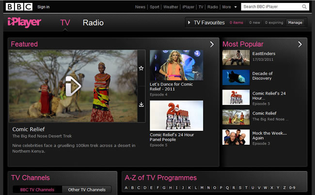Add featured programme to favourites with star icon

[x=141, y=68]
